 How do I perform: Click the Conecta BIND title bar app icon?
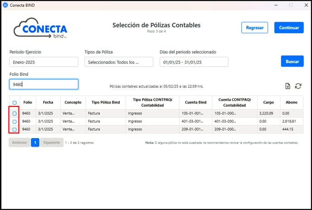[x=5, y=5]
